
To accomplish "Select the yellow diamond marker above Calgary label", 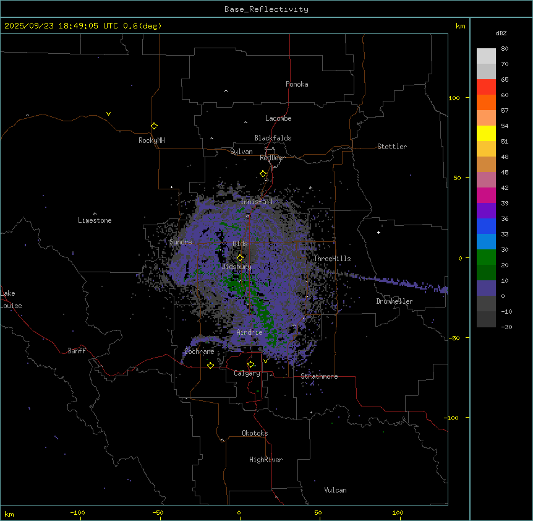I will pyautogui.click(x=250, y=364).
